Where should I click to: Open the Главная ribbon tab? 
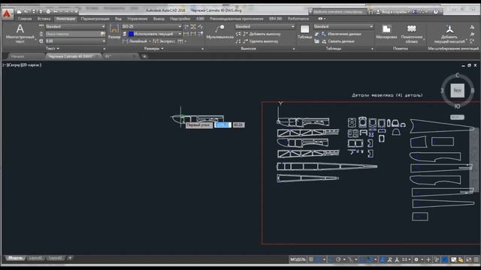(x=25, y=19)
